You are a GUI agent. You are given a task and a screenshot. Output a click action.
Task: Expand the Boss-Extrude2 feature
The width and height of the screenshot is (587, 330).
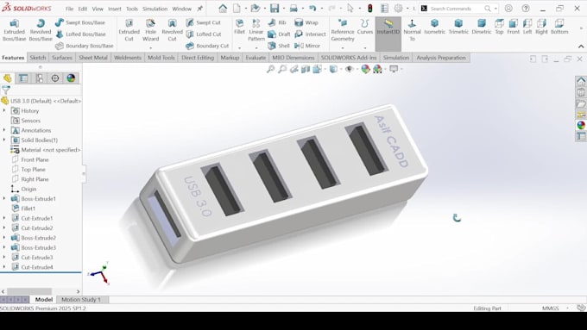point(4,238)
